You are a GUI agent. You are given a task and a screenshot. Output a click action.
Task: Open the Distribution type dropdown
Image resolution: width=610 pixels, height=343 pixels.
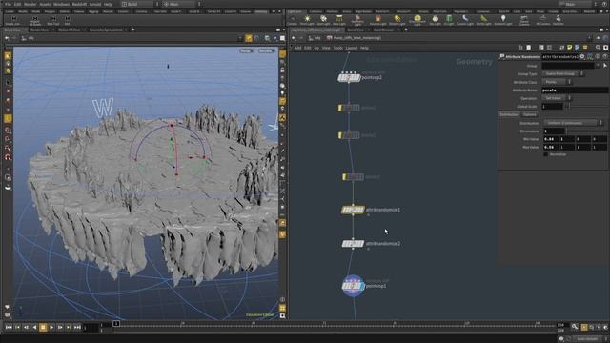coord(573,123)
